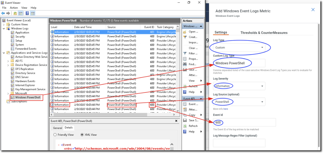
Task: Click the 'here' More info link
Action: tap(226, 109)
